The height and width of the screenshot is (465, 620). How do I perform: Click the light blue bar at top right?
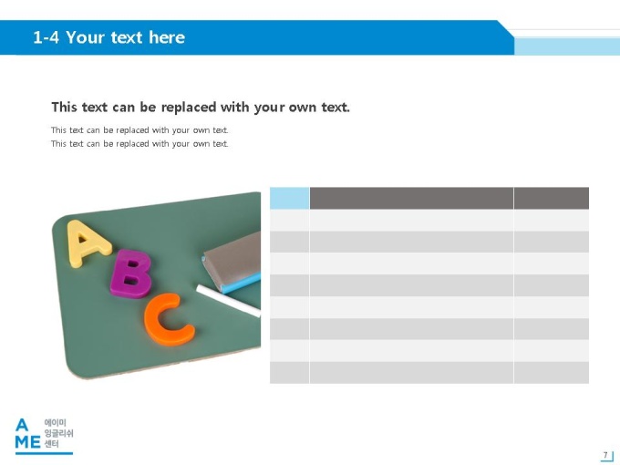click(567, 46)
